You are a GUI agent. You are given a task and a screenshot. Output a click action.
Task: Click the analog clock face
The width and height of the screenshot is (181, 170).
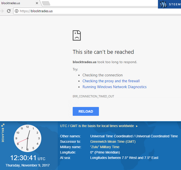(28, 138)
